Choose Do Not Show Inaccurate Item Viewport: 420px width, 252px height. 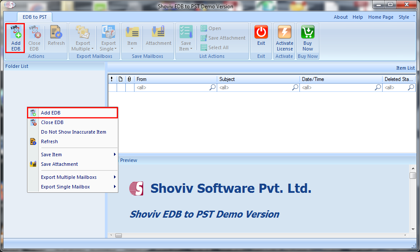point(73,132)
